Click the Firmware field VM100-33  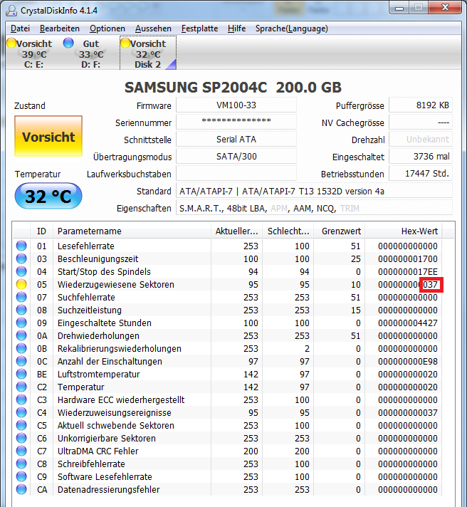point(236,105)
